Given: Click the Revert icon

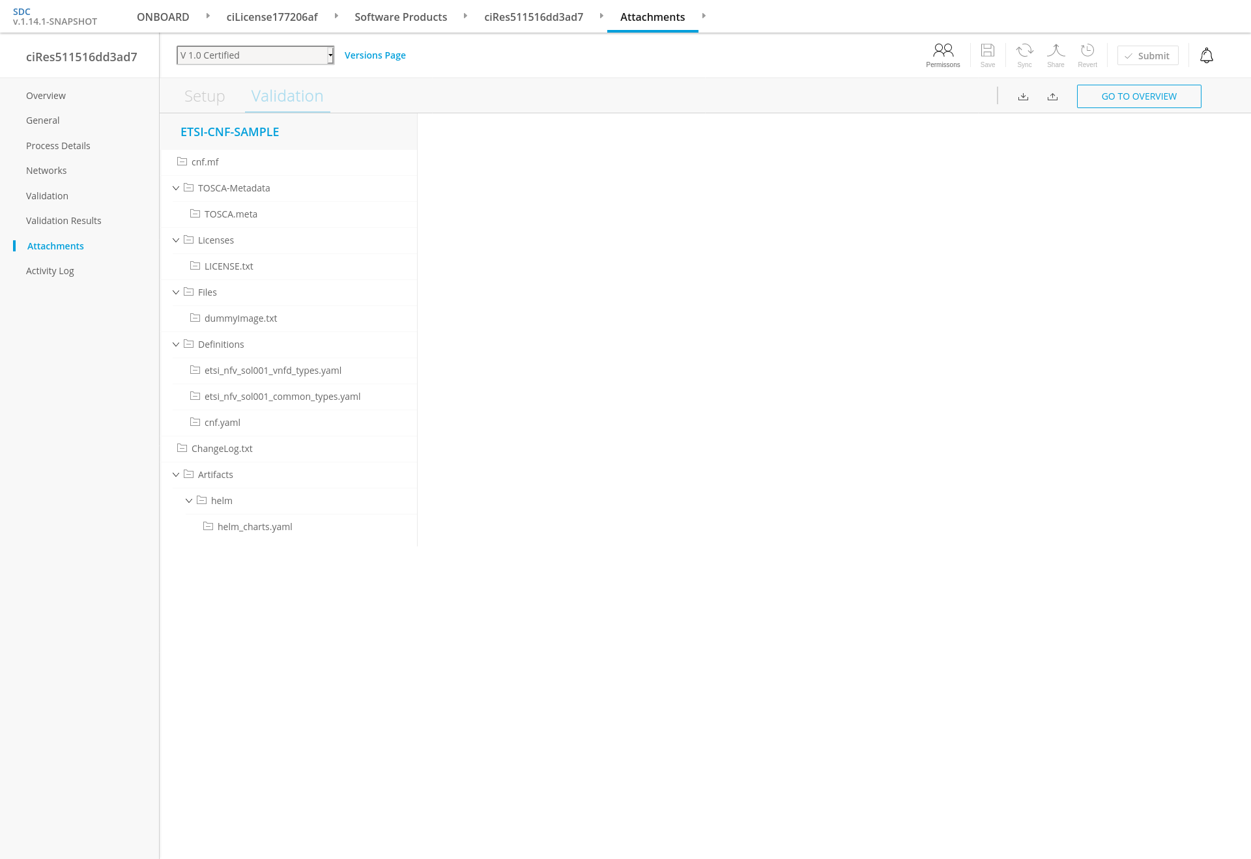Looking at the screenshot, I should pyautogui.click(x=1087, y=51).
